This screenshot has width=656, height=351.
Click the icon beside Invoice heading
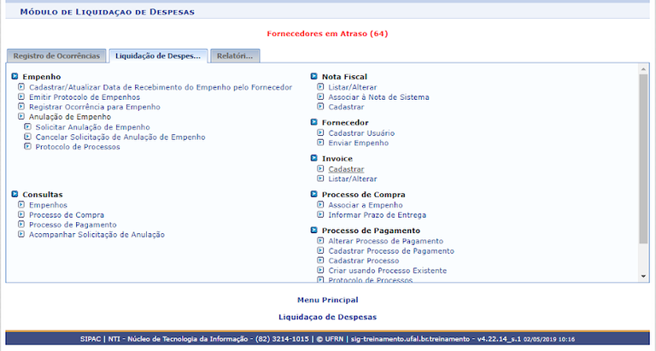pos(314,158)
